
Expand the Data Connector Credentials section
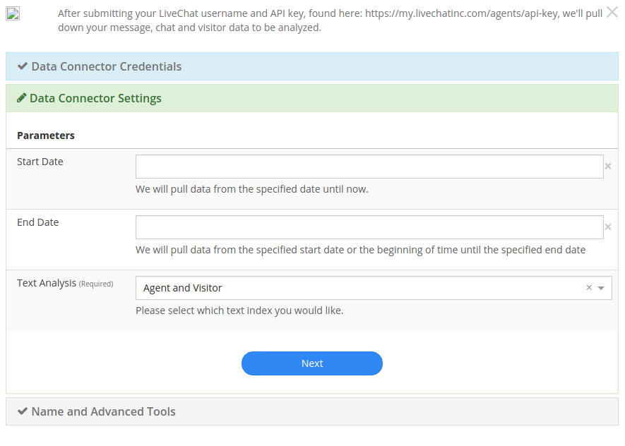(x=312, y=66)
